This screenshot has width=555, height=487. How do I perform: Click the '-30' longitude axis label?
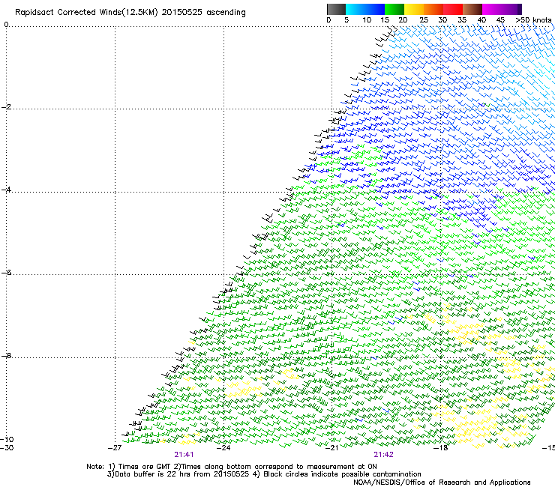(x=7, y=448)
